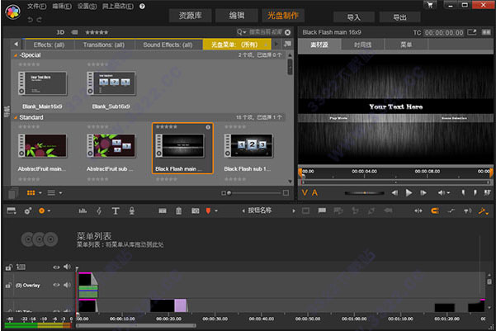Click the library search input field
The image size is (496, 331).
pos(266,32)
